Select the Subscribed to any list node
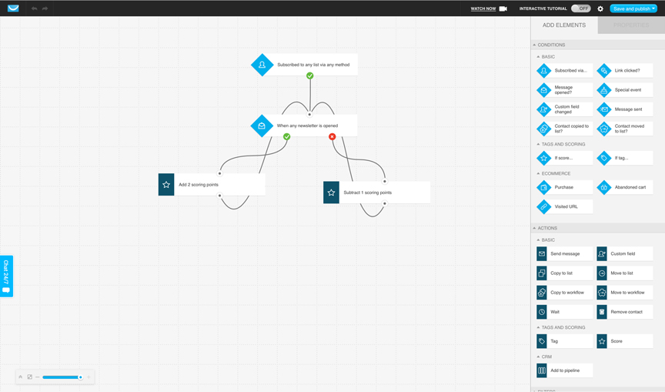Viewport: 665px width, 392px height. (305, 65)
